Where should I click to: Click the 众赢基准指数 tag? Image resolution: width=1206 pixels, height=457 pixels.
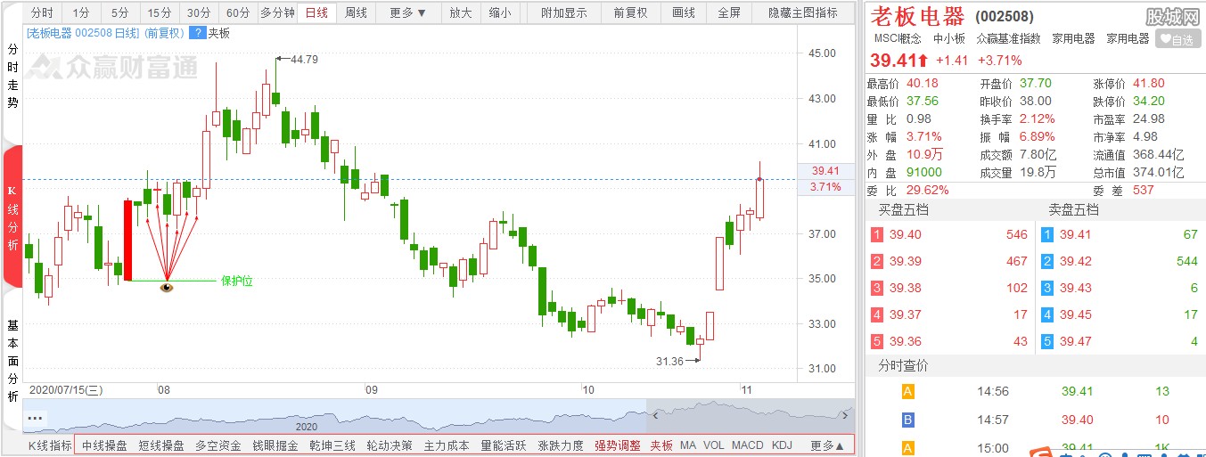pos(1008,38)
